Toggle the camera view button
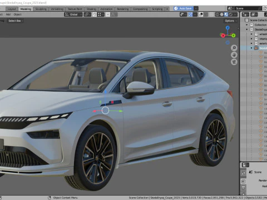 234,62
